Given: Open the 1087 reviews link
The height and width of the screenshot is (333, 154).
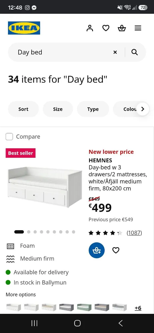Looking at the screenshot, I should pyautogui.click(x=134, y=233).
